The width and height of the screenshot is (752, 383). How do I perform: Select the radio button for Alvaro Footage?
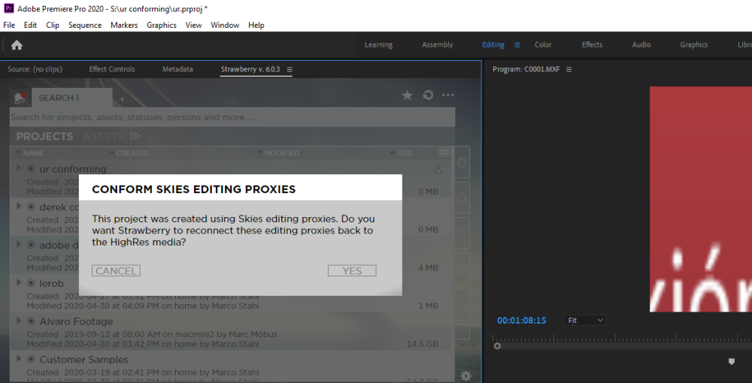[x=32, y=321]
